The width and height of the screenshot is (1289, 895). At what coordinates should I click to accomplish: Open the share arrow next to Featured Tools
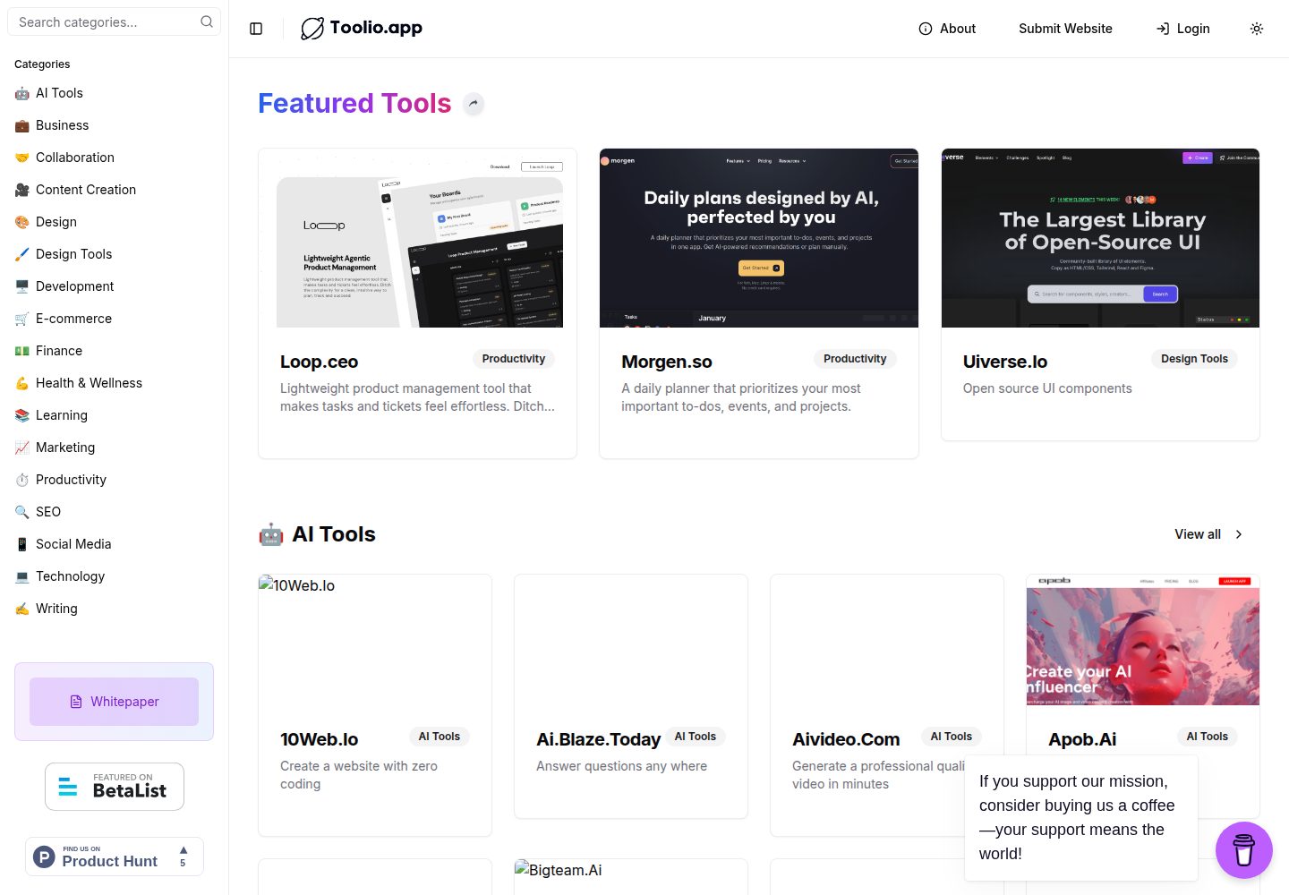[x=474, y=104]
